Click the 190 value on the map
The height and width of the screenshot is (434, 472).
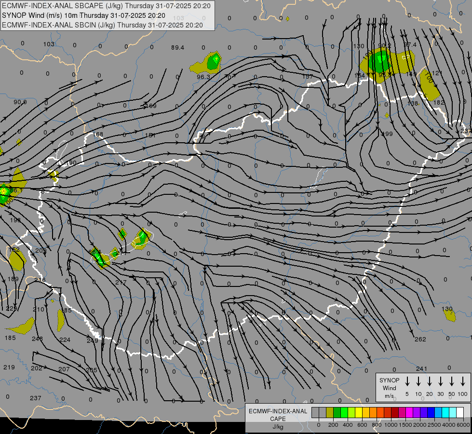point(71,163)
